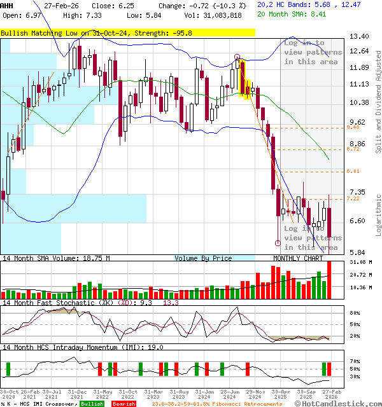
Task: Select the yellow-highlighted Matching Low candle
Action: pyautogui.click(x=246, y=89)
